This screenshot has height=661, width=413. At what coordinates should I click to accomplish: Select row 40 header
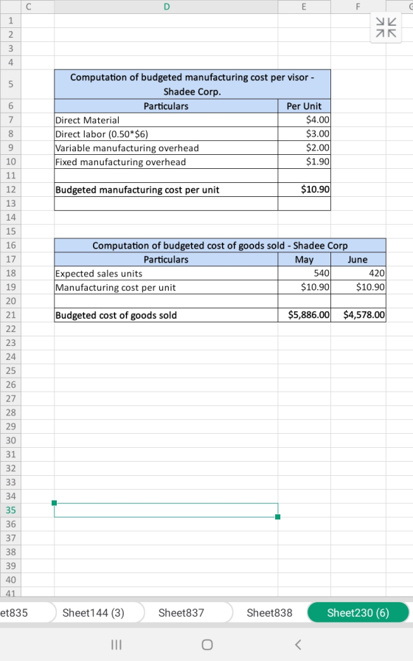click(x=10, y=580)
